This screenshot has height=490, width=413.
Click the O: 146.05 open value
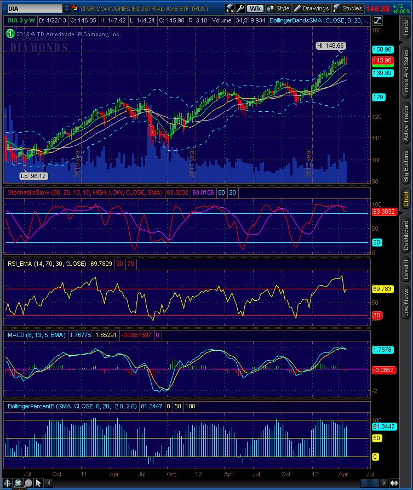[x=83, y=21]
